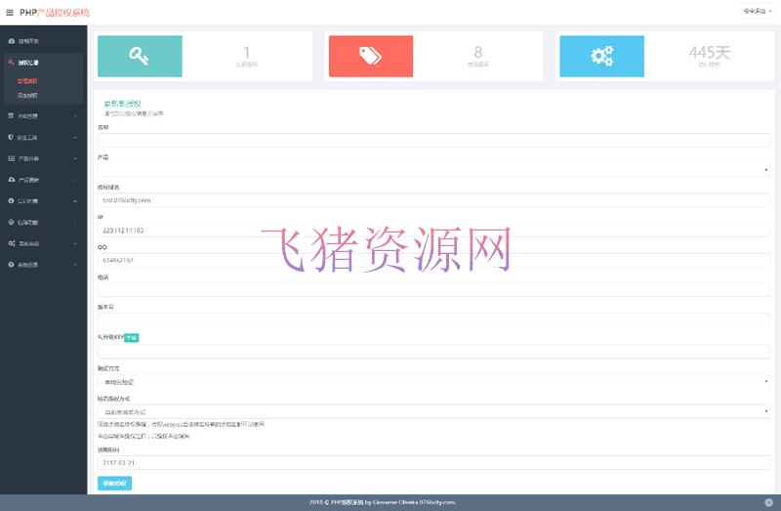Click the teal key icon card
This screenshot has height=511, width=781.
click(140, 56)
